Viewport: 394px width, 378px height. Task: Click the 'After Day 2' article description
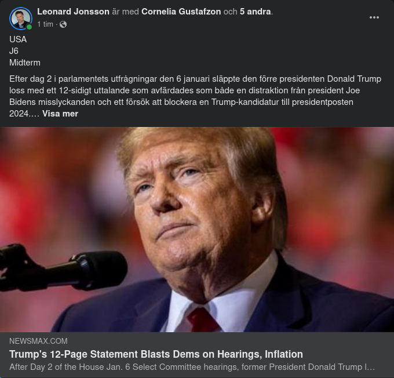(192, 367)
